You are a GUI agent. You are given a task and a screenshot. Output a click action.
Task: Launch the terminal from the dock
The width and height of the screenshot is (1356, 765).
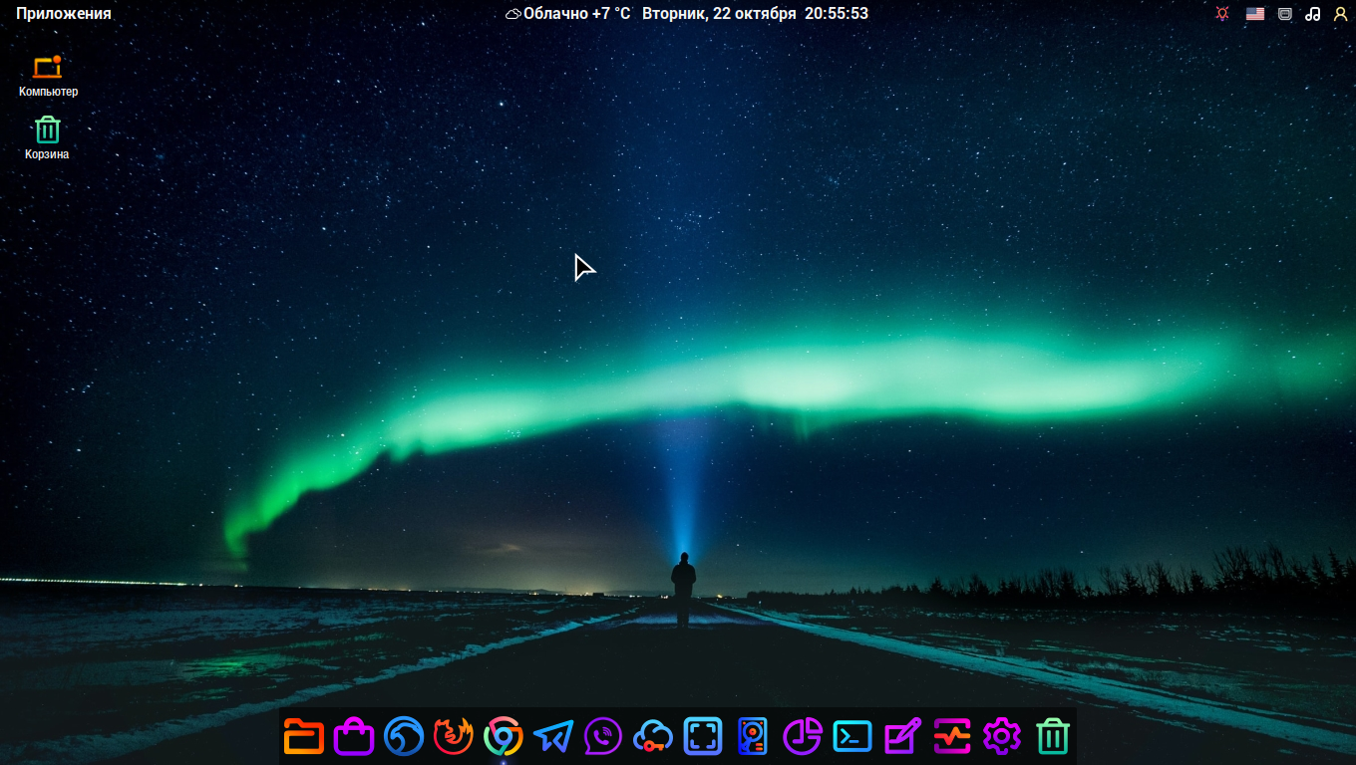pyautogui.click(x=852, y=736)
